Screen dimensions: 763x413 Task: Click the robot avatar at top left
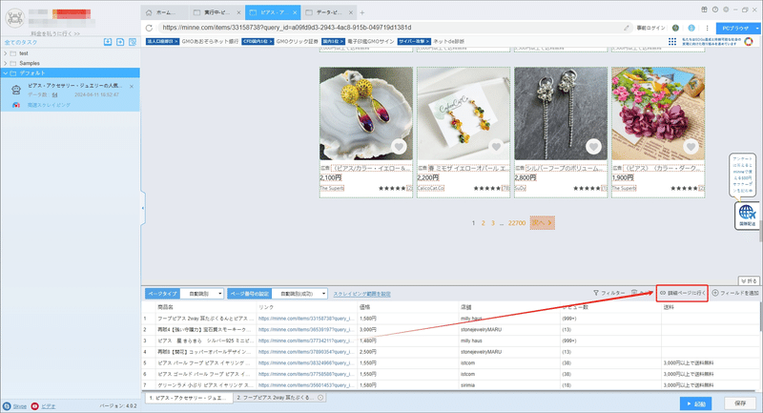15,17
